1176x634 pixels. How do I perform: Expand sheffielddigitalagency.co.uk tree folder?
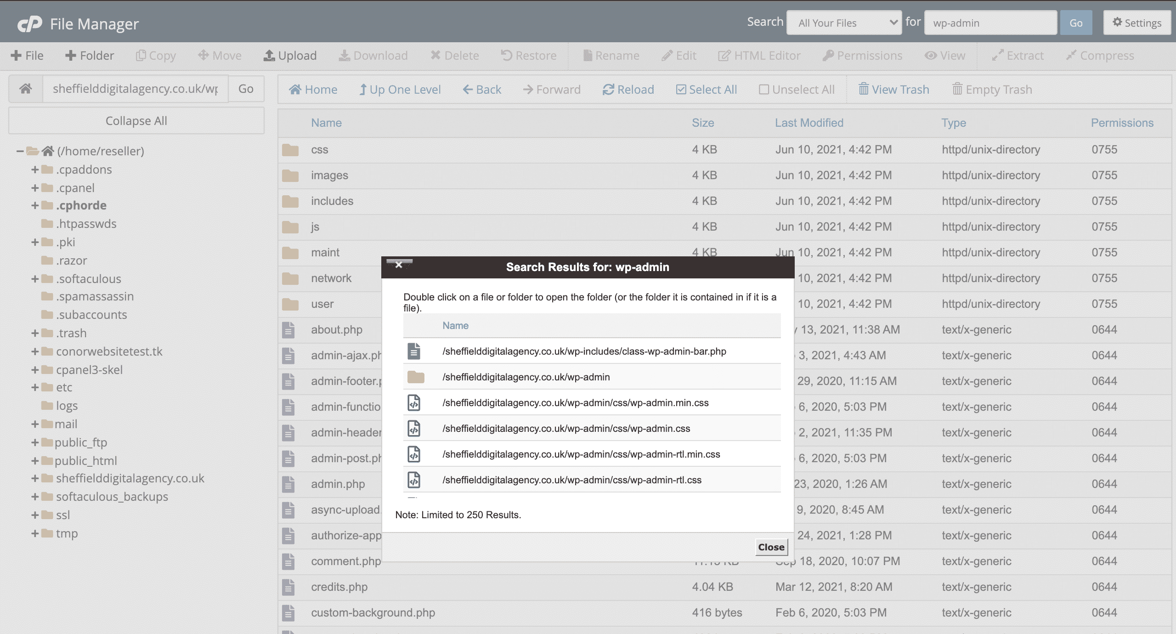[x=35, y=478]
